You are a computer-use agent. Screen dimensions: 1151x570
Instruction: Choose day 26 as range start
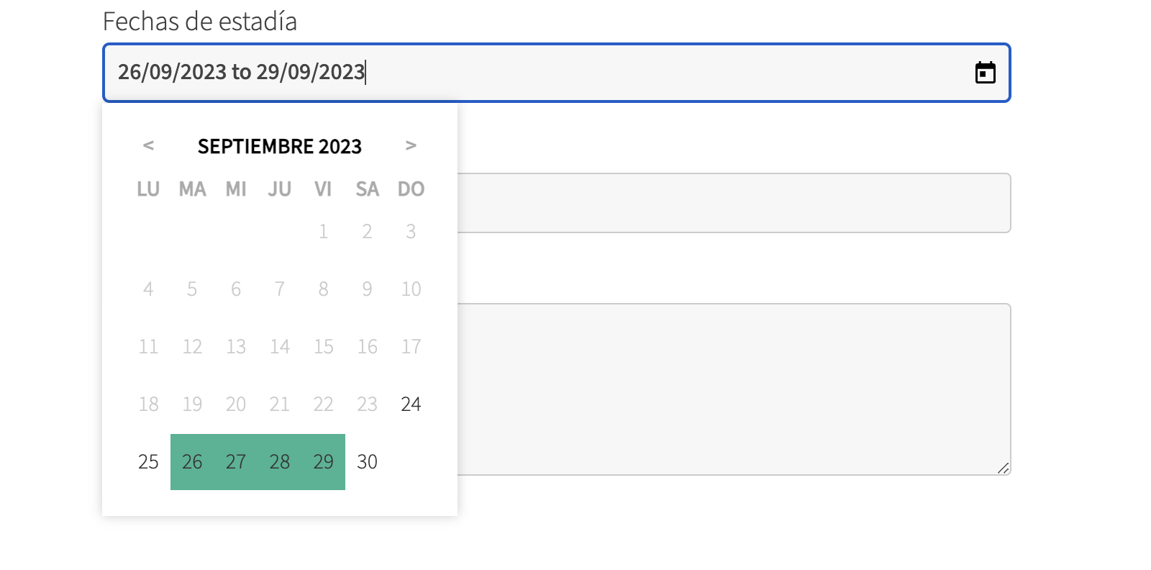(192, 462)
